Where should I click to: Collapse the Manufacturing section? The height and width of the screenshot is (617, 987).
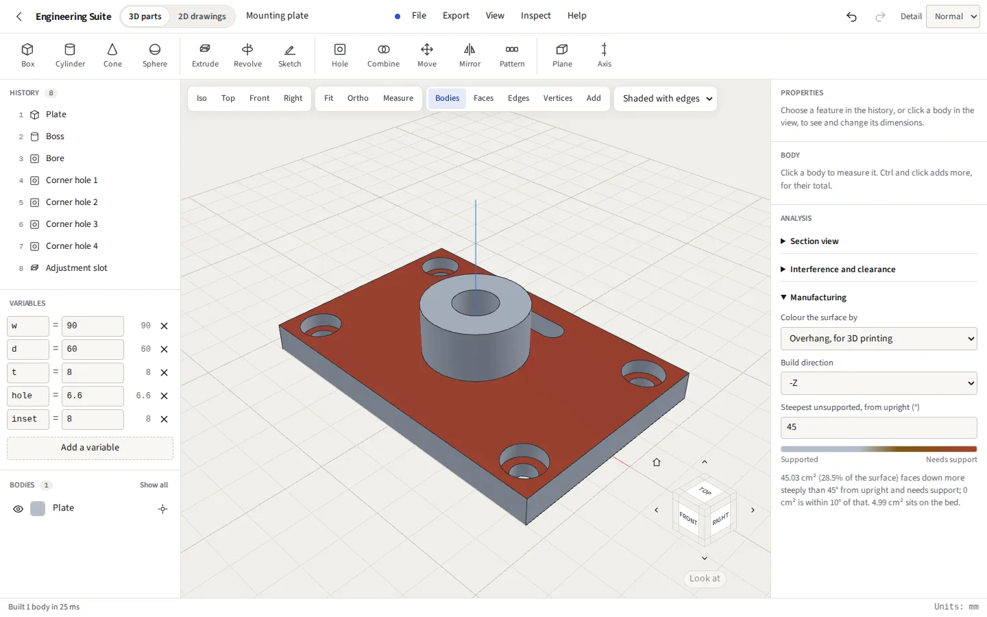(x=879, y=298)
